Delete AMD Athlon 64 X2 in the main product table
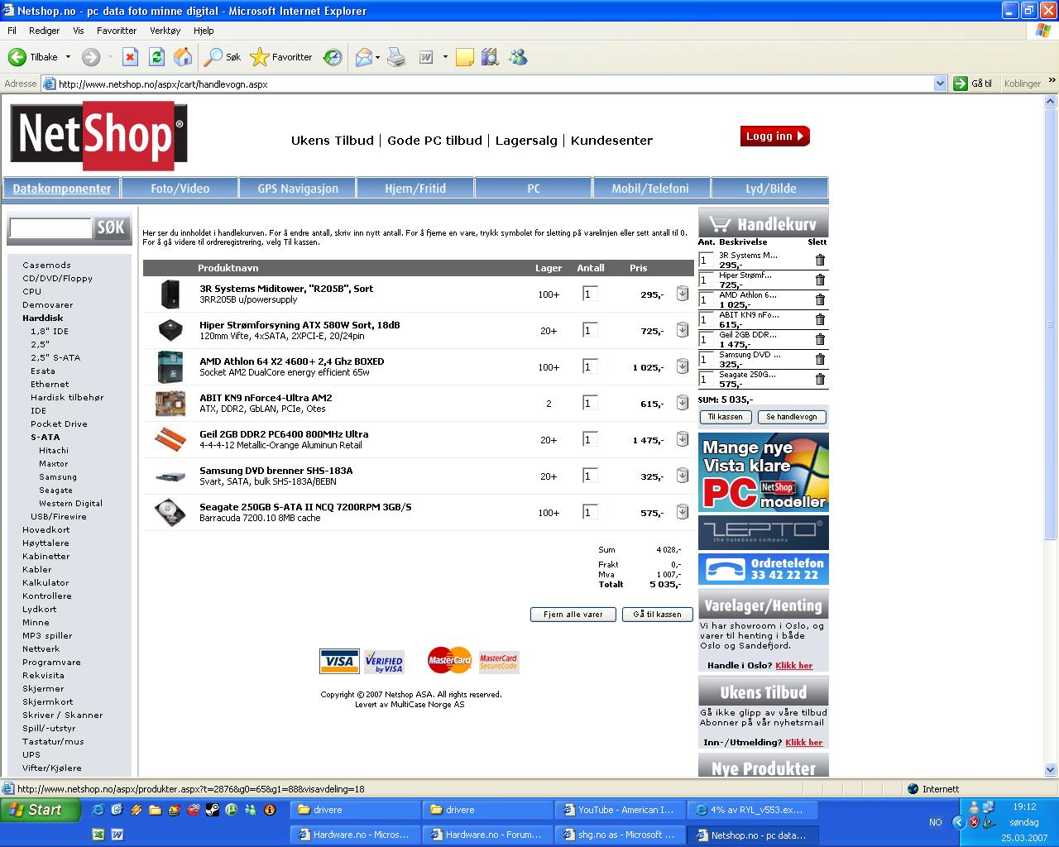Image resolution: width=1059 pixels, height=847 pixels. point(683,366)
